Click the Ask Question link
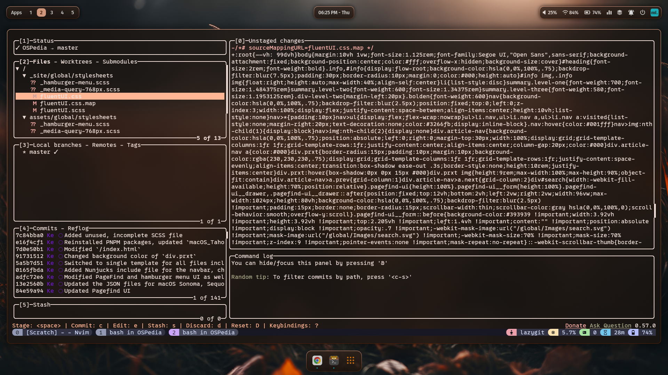 tap(610, 326)
